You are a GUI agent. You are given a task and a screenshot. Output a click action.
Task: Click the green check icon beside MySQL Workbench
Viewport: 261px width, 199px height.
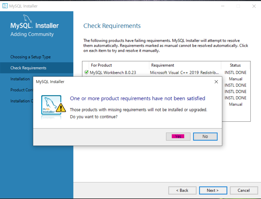[x=86, y=72]
